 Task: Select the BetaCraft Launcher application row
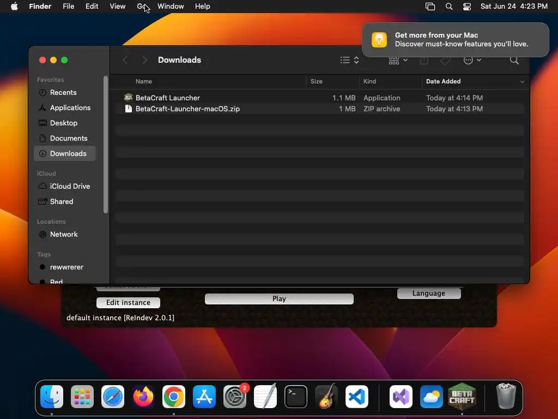point(319,98)
